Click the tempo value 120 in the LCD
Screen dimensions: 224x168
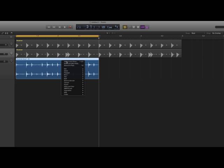coord(103,27)
